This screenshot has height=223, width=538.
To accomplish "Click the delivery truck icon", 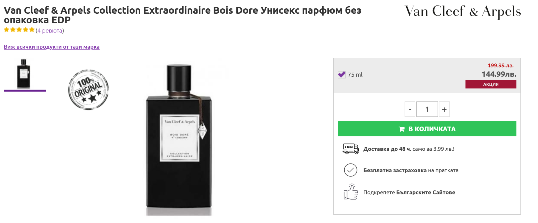I will tap(350, 149).
